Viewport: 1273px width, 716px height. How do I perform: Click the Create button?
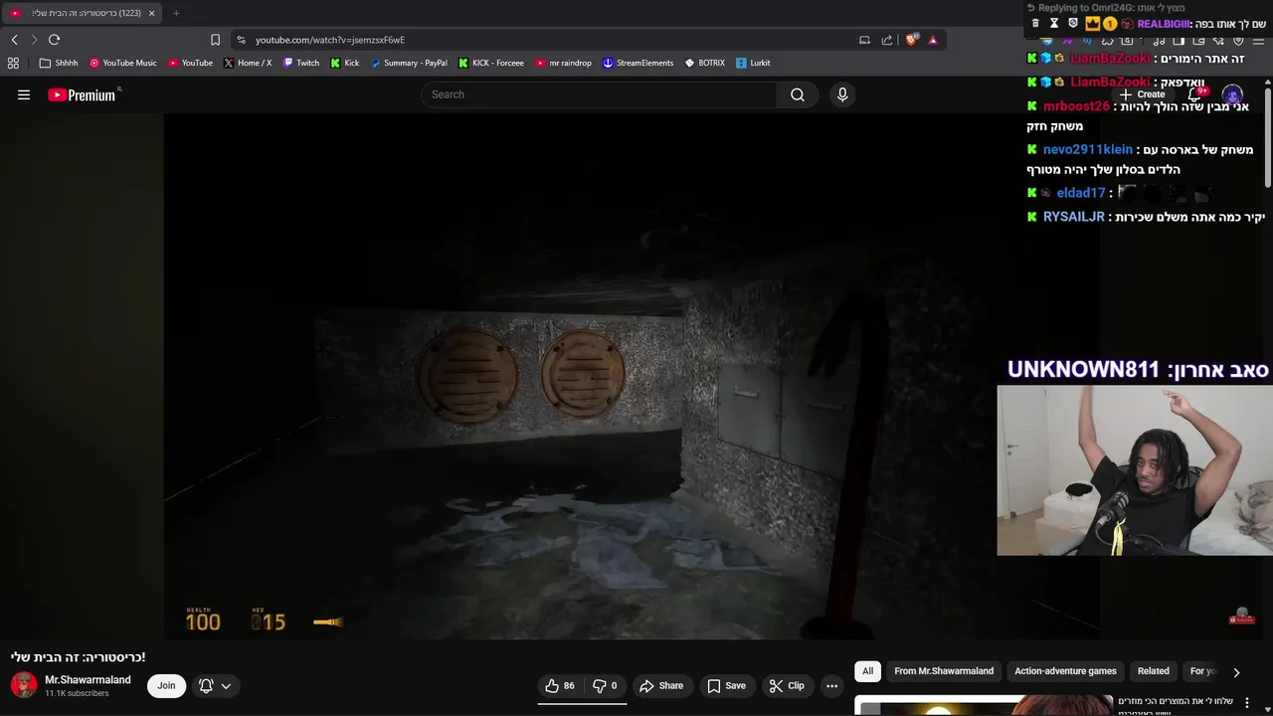1142,94
